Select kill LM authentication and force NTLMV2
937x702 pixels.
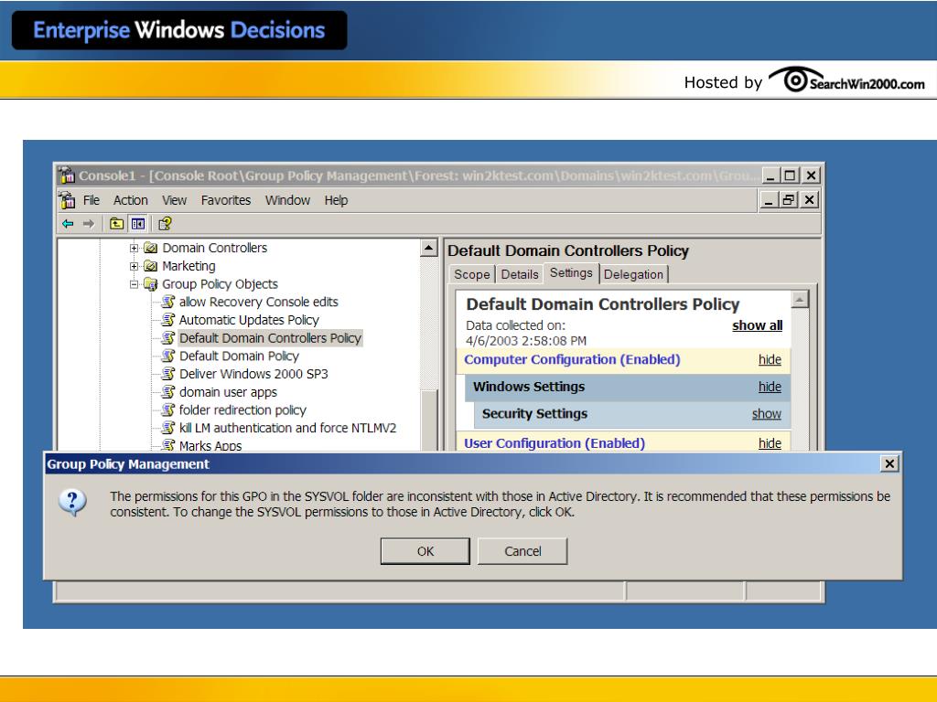click(287, 428)
